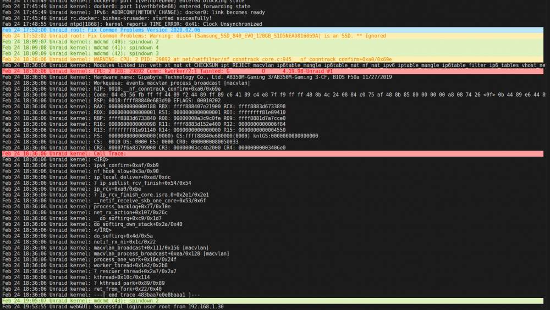This screenshot has width=550, height=310.
Task: Click the '? ip_sublist_rcv_finish+0x54/0x54' line
Action: point(97,183)
